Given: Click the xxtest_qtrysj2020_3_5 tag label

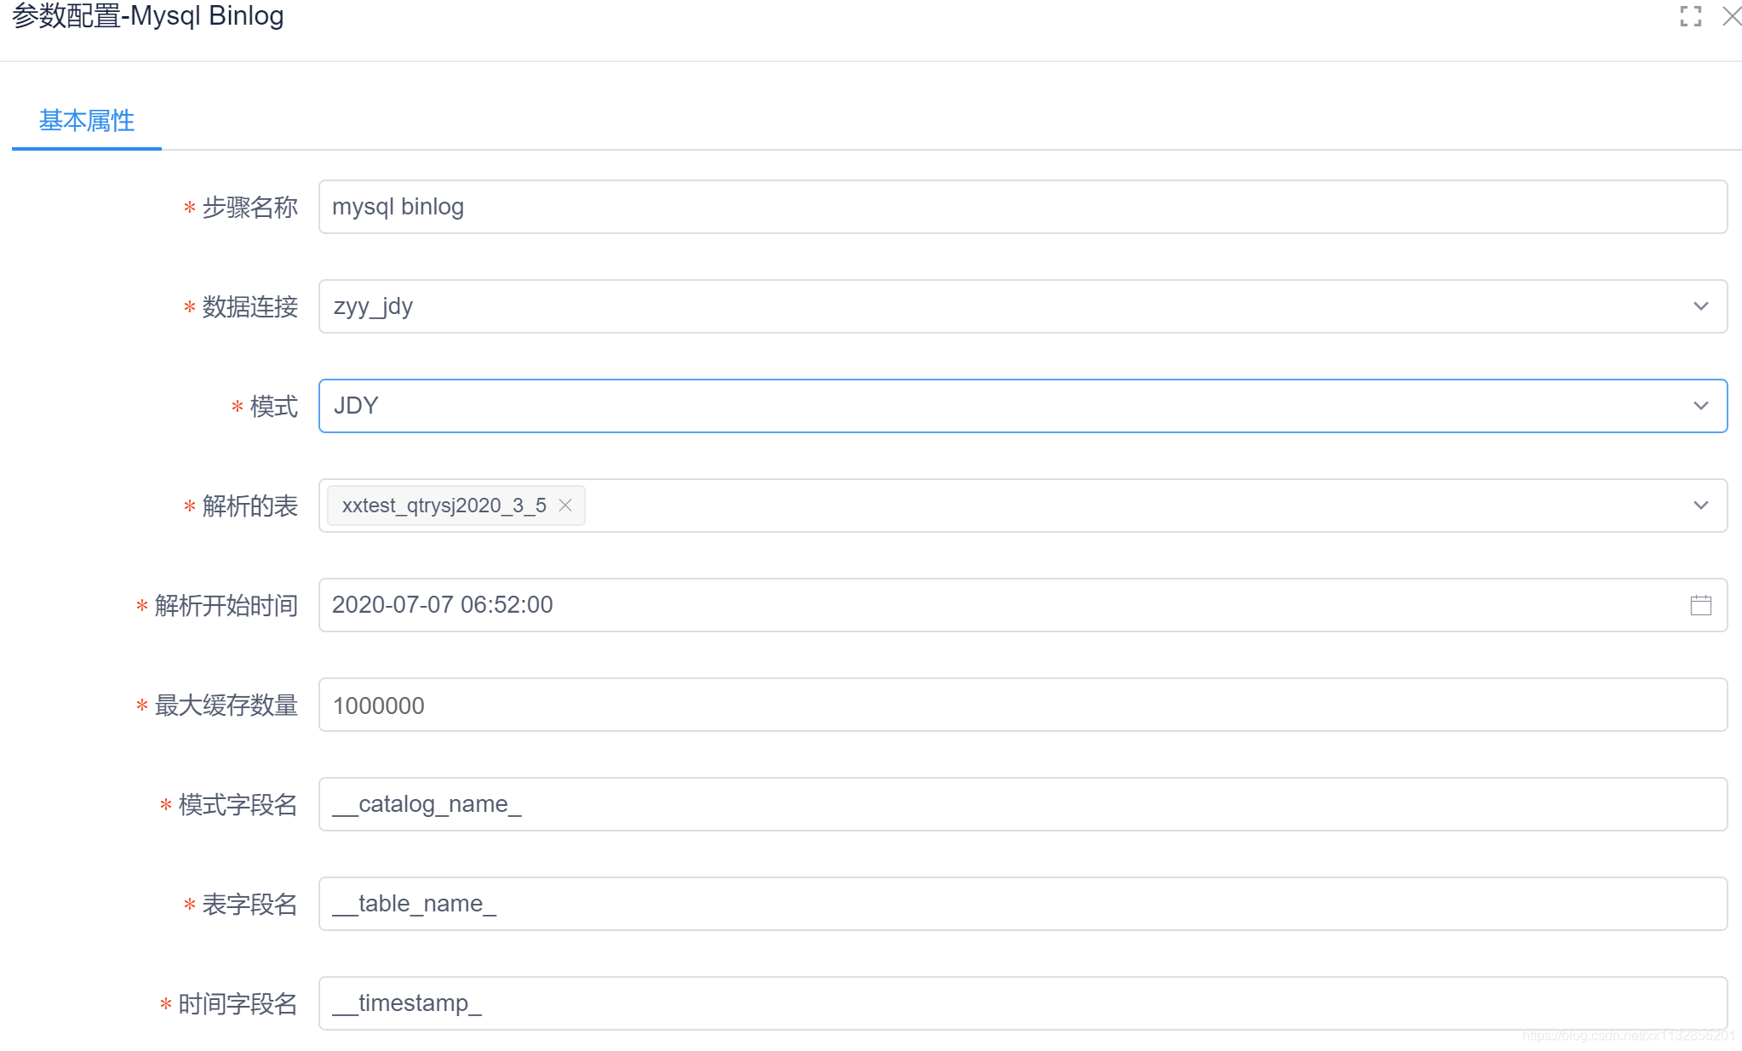Looking at the screenshot, I should pos(444,506).
